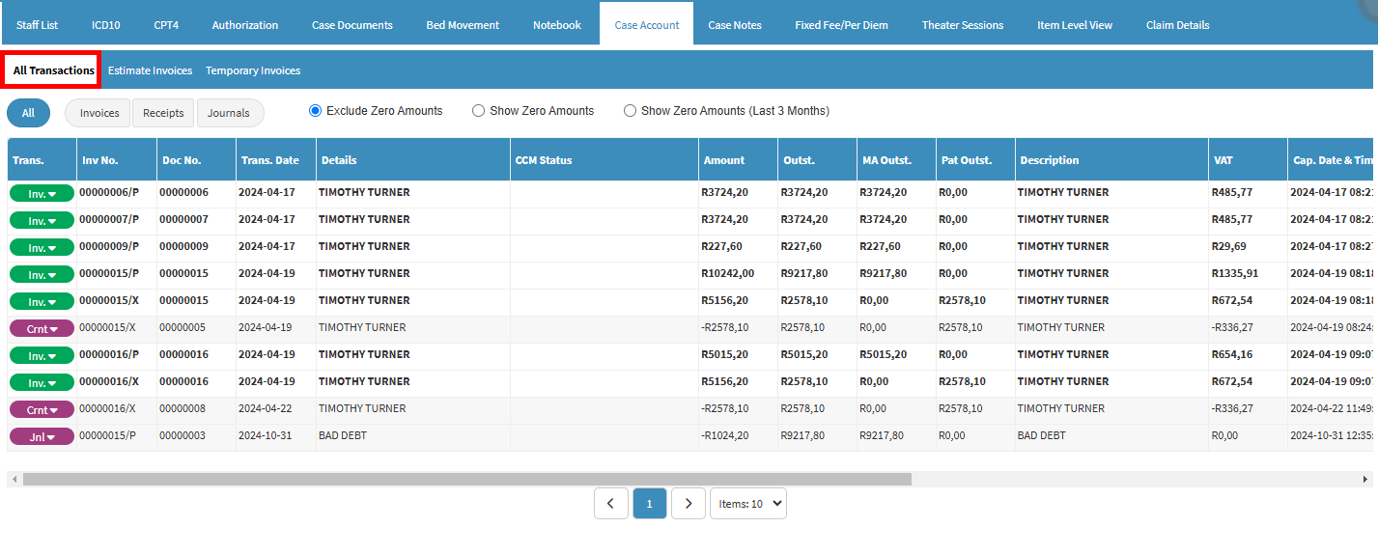Image resolution: width=1378 pixels, height=555 pixels.
Task: Open the Temporary Invoices sub-tab
Action: (x=253, y=70)
